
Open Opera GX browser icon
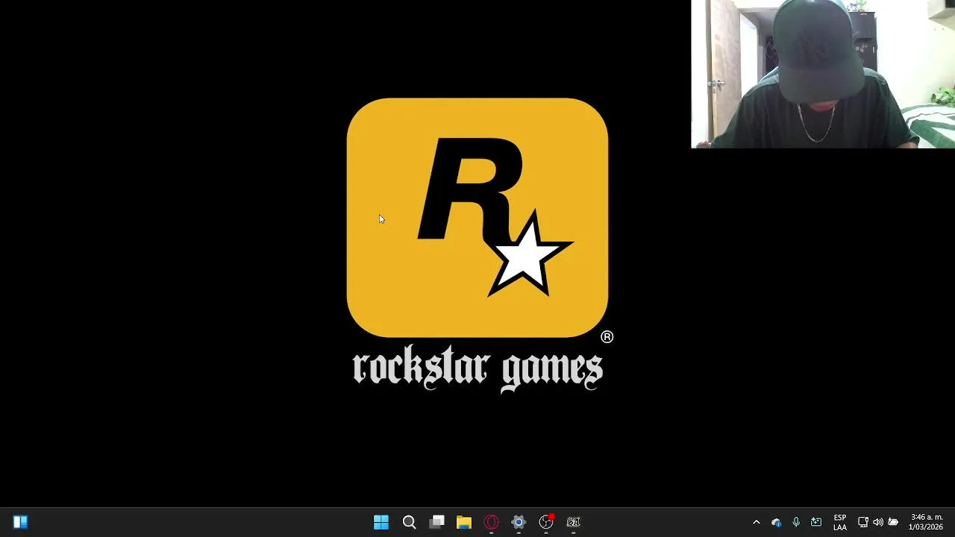coord(491,522)
